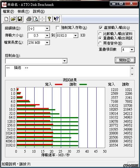Screen dimensions: 140x168
Task: Expand the 控制由 combo box
Action: [x=64, y=61]
